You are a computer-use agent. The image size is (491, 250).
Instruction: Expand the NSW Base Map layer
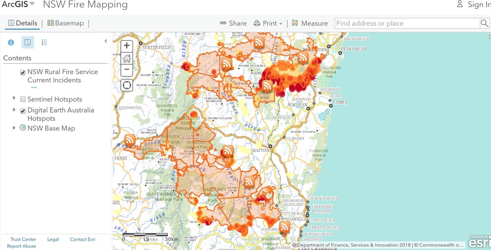click(14, 128)
